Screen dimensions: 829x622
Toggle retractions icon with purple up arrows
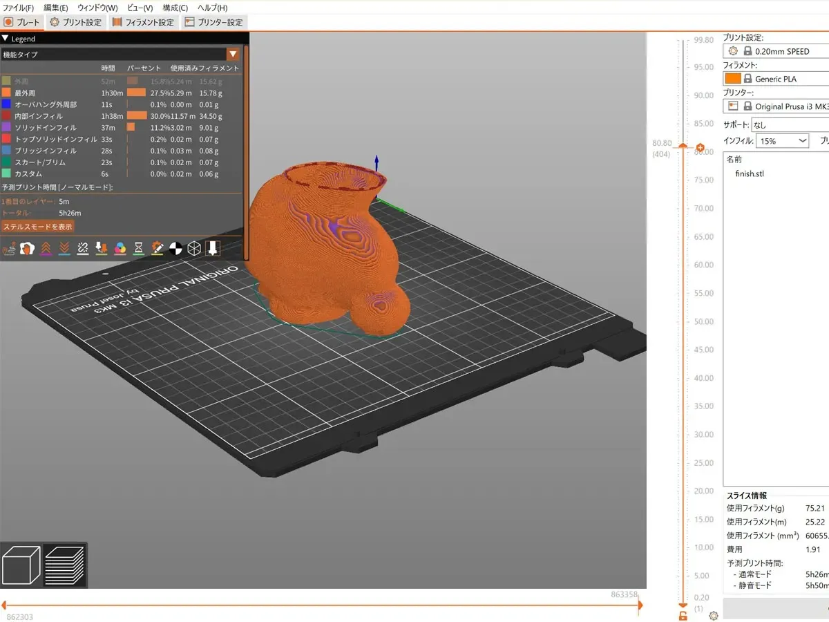tap(46, 248)
